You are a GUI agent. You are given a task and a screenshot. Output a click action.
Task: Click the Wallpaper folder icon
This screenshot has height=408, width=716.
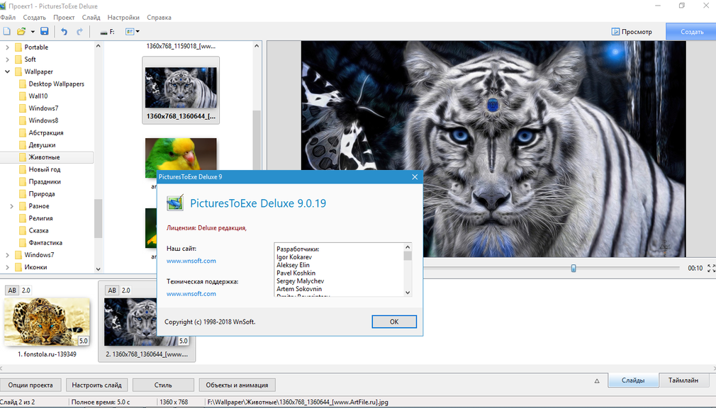[18, 72]
